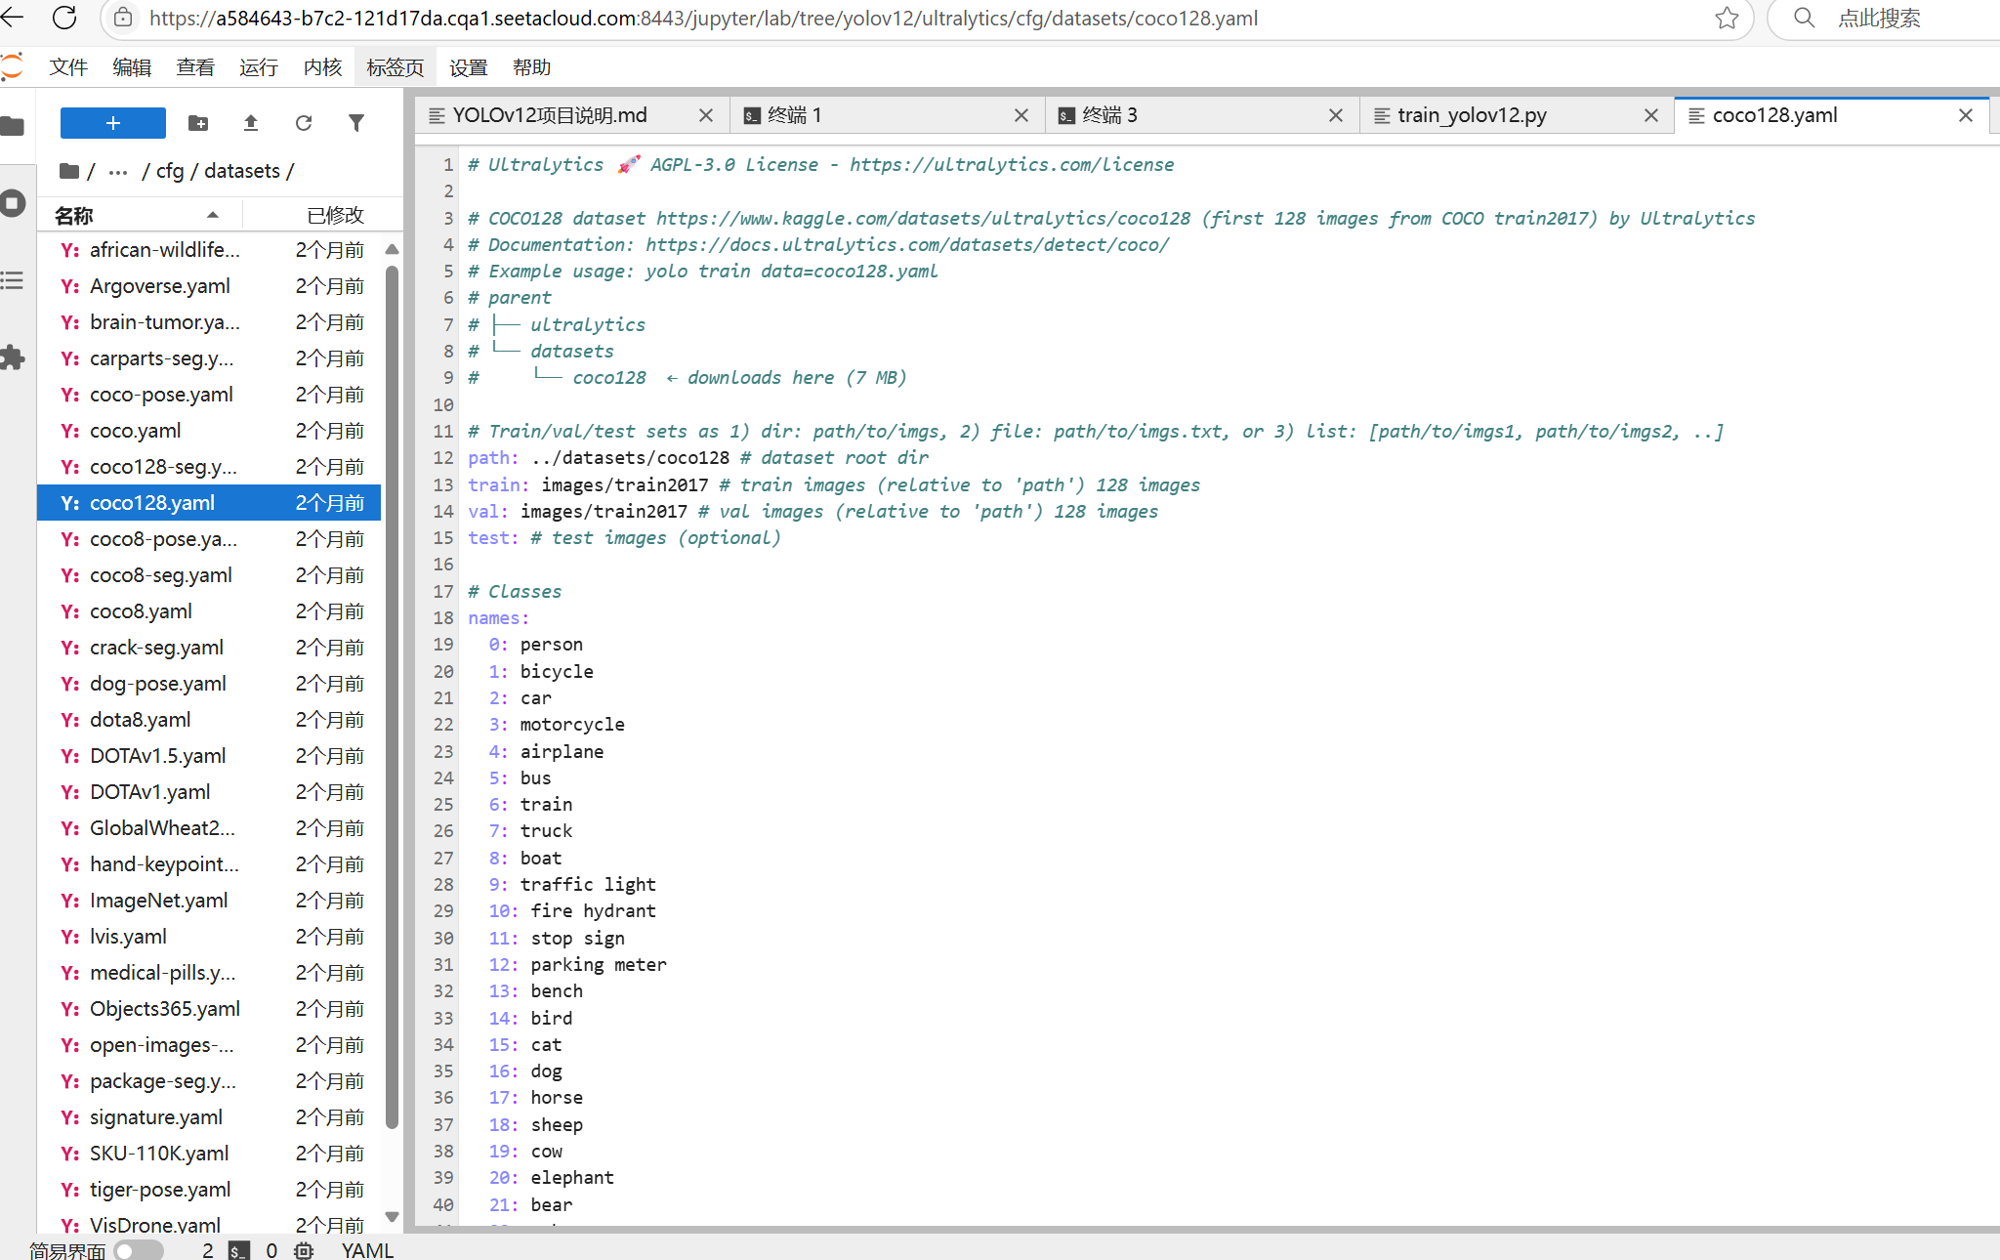This screenshot has width=2000, height=1260.
Task: Click the blue new launcher plus button
Action: [112, 123]
